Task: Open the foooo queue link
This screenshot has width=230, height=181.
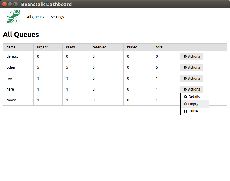Action: (x=11, y=100)
